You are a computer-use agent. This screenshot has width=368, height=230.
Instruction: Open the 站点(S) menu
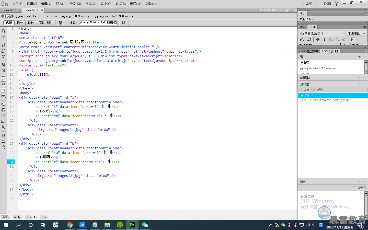(121, 4)
